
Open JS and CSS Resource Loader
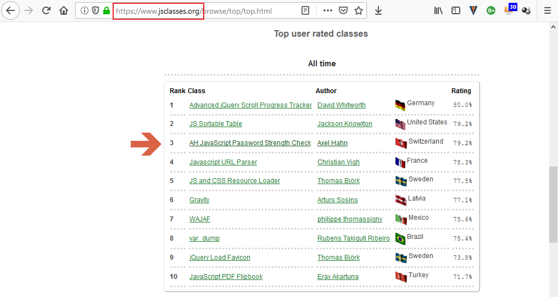point(235,181)
